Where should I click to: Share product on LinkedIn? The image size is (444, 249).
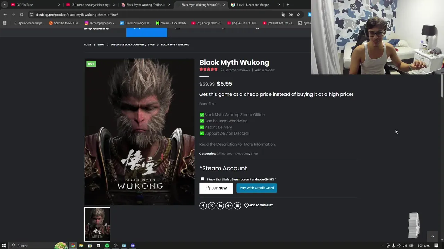[220, 205]
